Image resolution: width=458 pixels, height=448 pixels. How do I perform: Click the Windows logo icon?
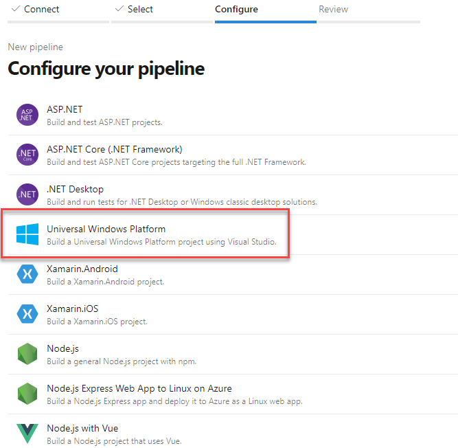point(27,234)
